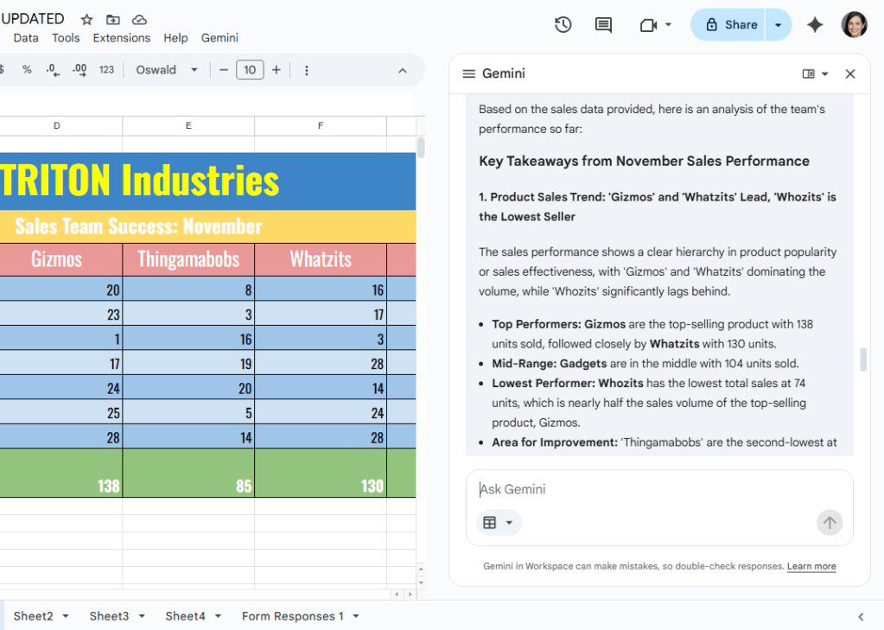Check the cloud save status icon
Screen dimensions: 884x630
[x=139, y=19]
